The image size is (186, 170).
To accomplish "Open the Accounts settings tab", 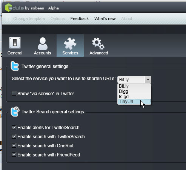I will 43,46.
